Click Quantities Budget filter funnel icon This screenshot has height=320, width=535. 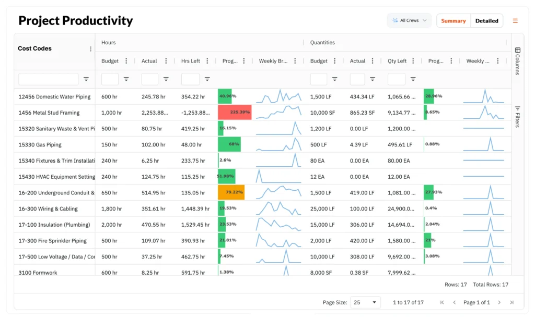coord(335,79)
